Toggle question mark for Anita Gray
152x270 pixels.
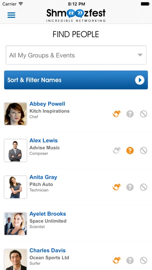(130, 187)
